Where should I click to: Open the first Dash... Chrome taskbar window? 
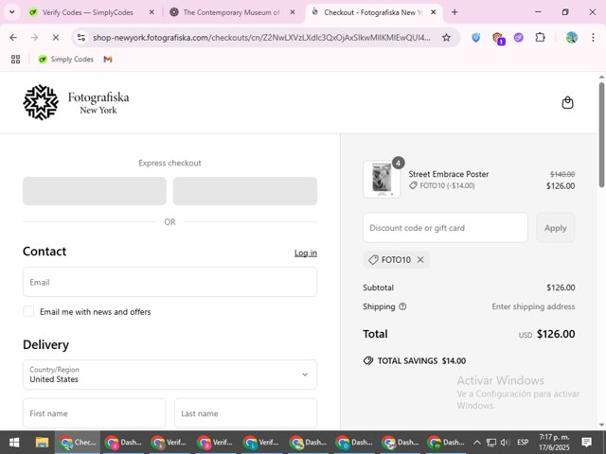point(123,443)
